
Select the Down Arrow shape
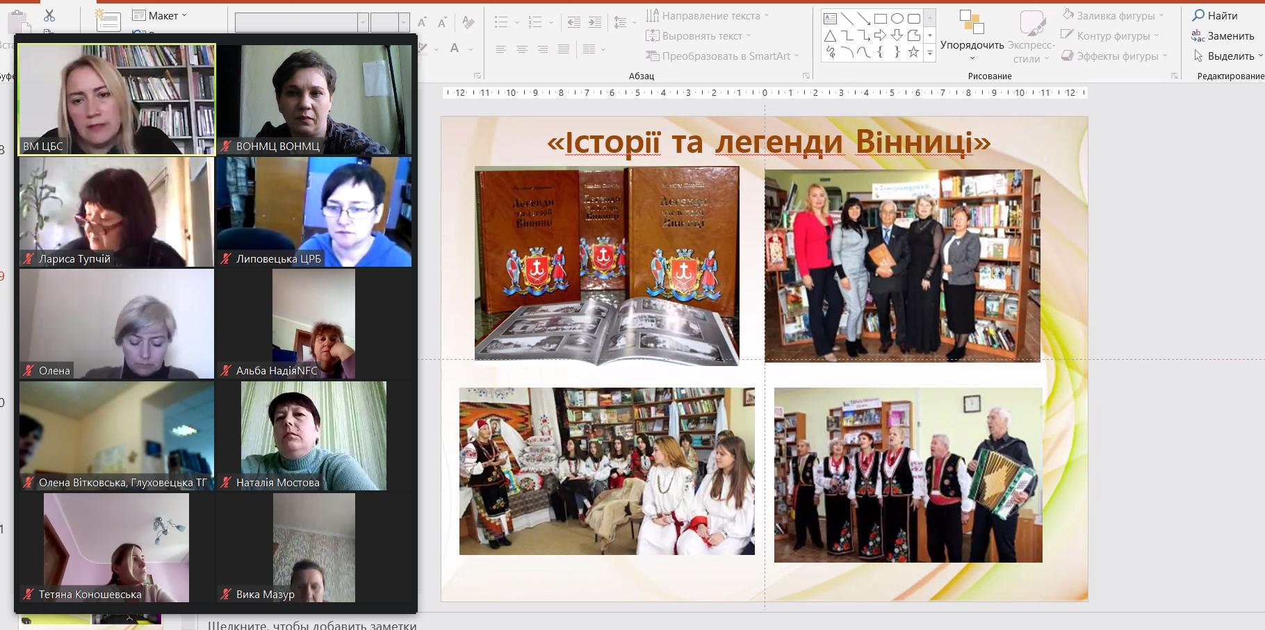click(897, 35)
